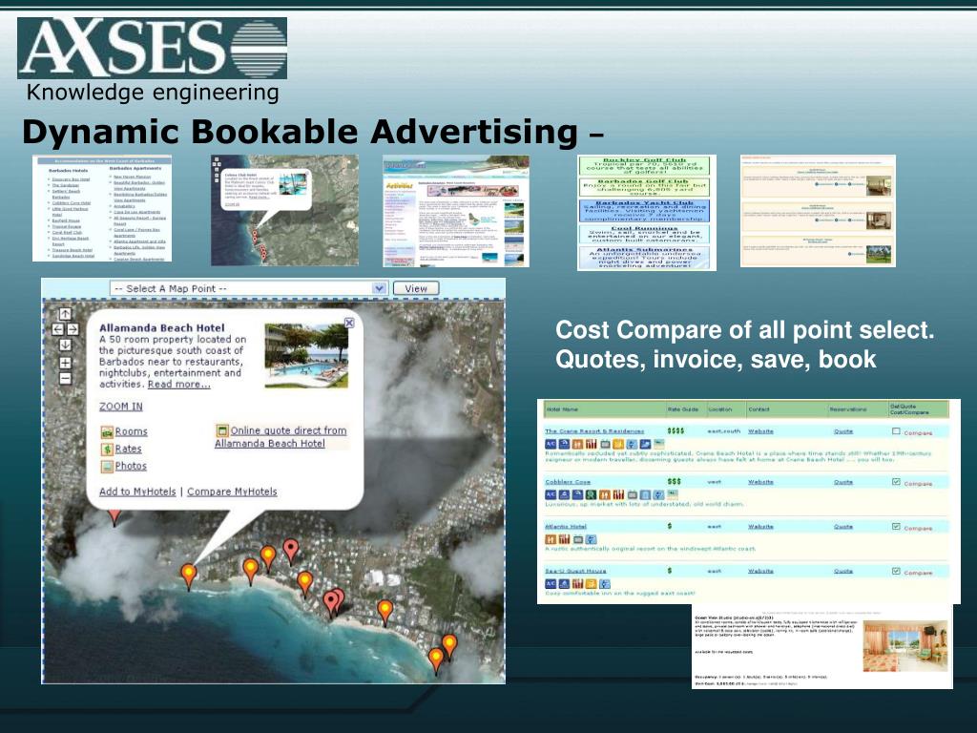Viewport: 977px width, 733px height.
Task: Open the small satellite map thumbnail at top
Action: [284, 210]
